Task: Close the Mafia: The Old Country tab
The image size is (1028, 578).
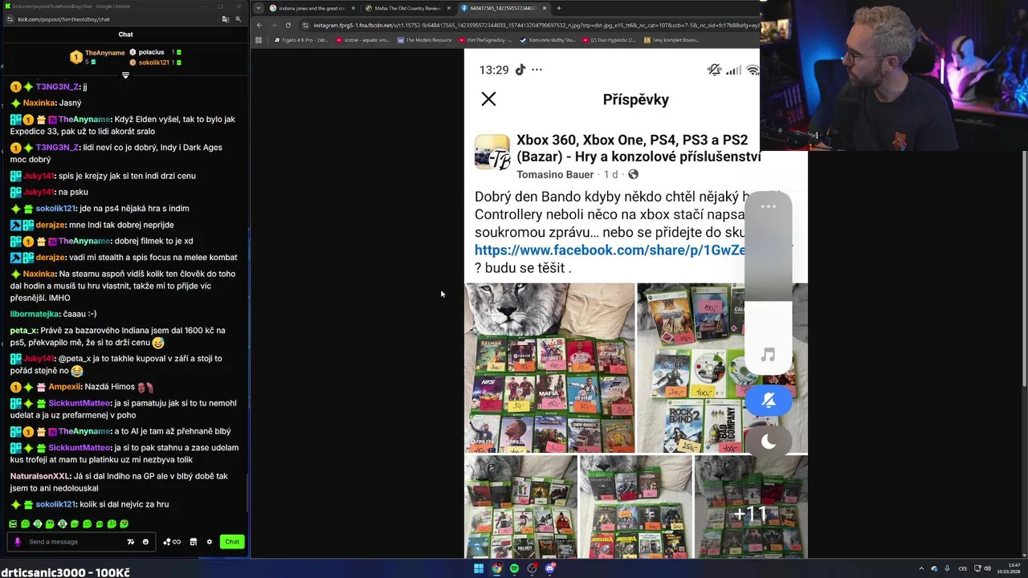Action: [449, 8]
